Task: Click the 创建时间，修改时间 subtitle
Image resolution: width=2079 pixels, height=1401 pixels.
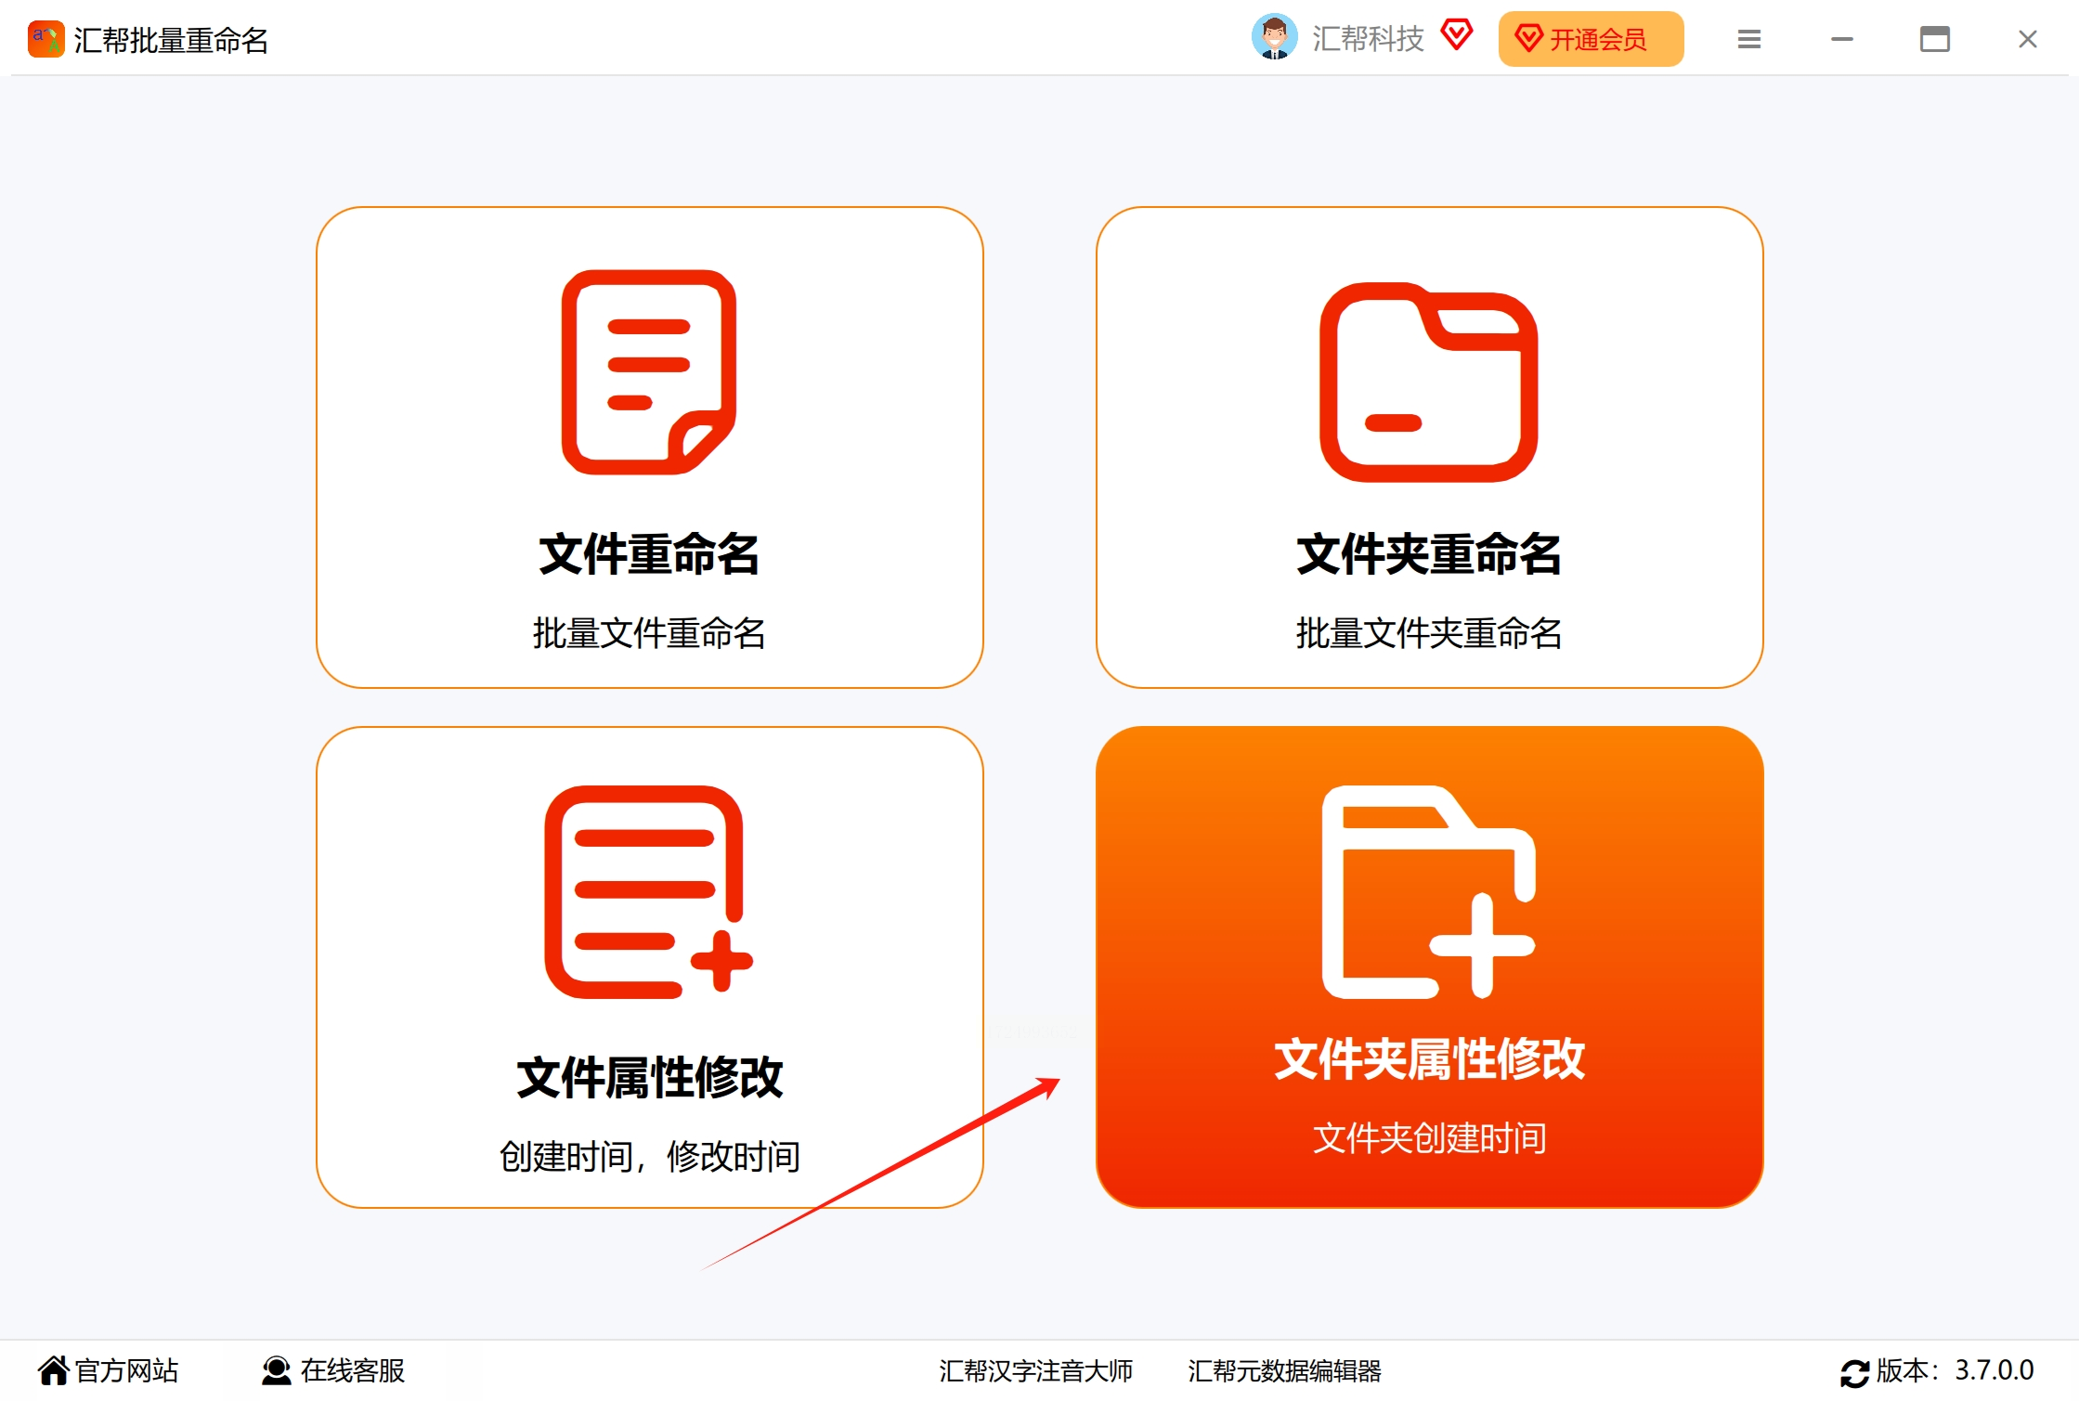Action: (x=649, y=1157)
